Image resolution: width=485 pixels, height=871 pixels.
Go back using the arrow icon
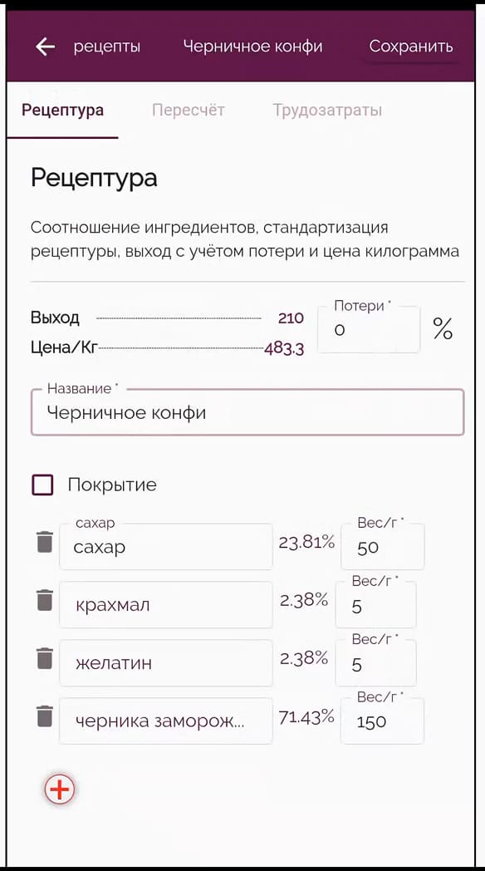[x=43, y=47]
